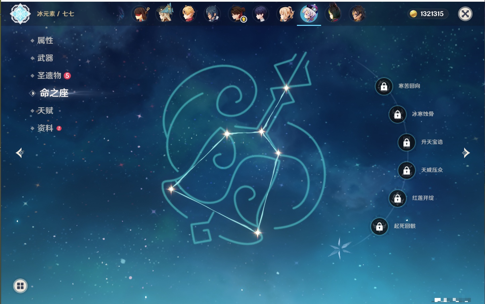Click the 天威压众 constellation label
485x304 pixels.
(x=432, y=170)
